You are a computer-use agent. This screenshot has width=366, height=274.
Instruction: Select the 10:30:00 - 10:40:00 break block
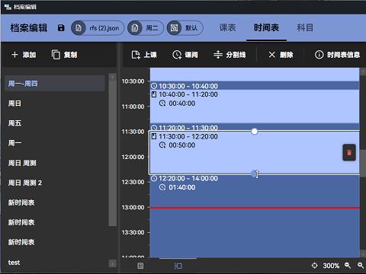click(x=255, y=85)
